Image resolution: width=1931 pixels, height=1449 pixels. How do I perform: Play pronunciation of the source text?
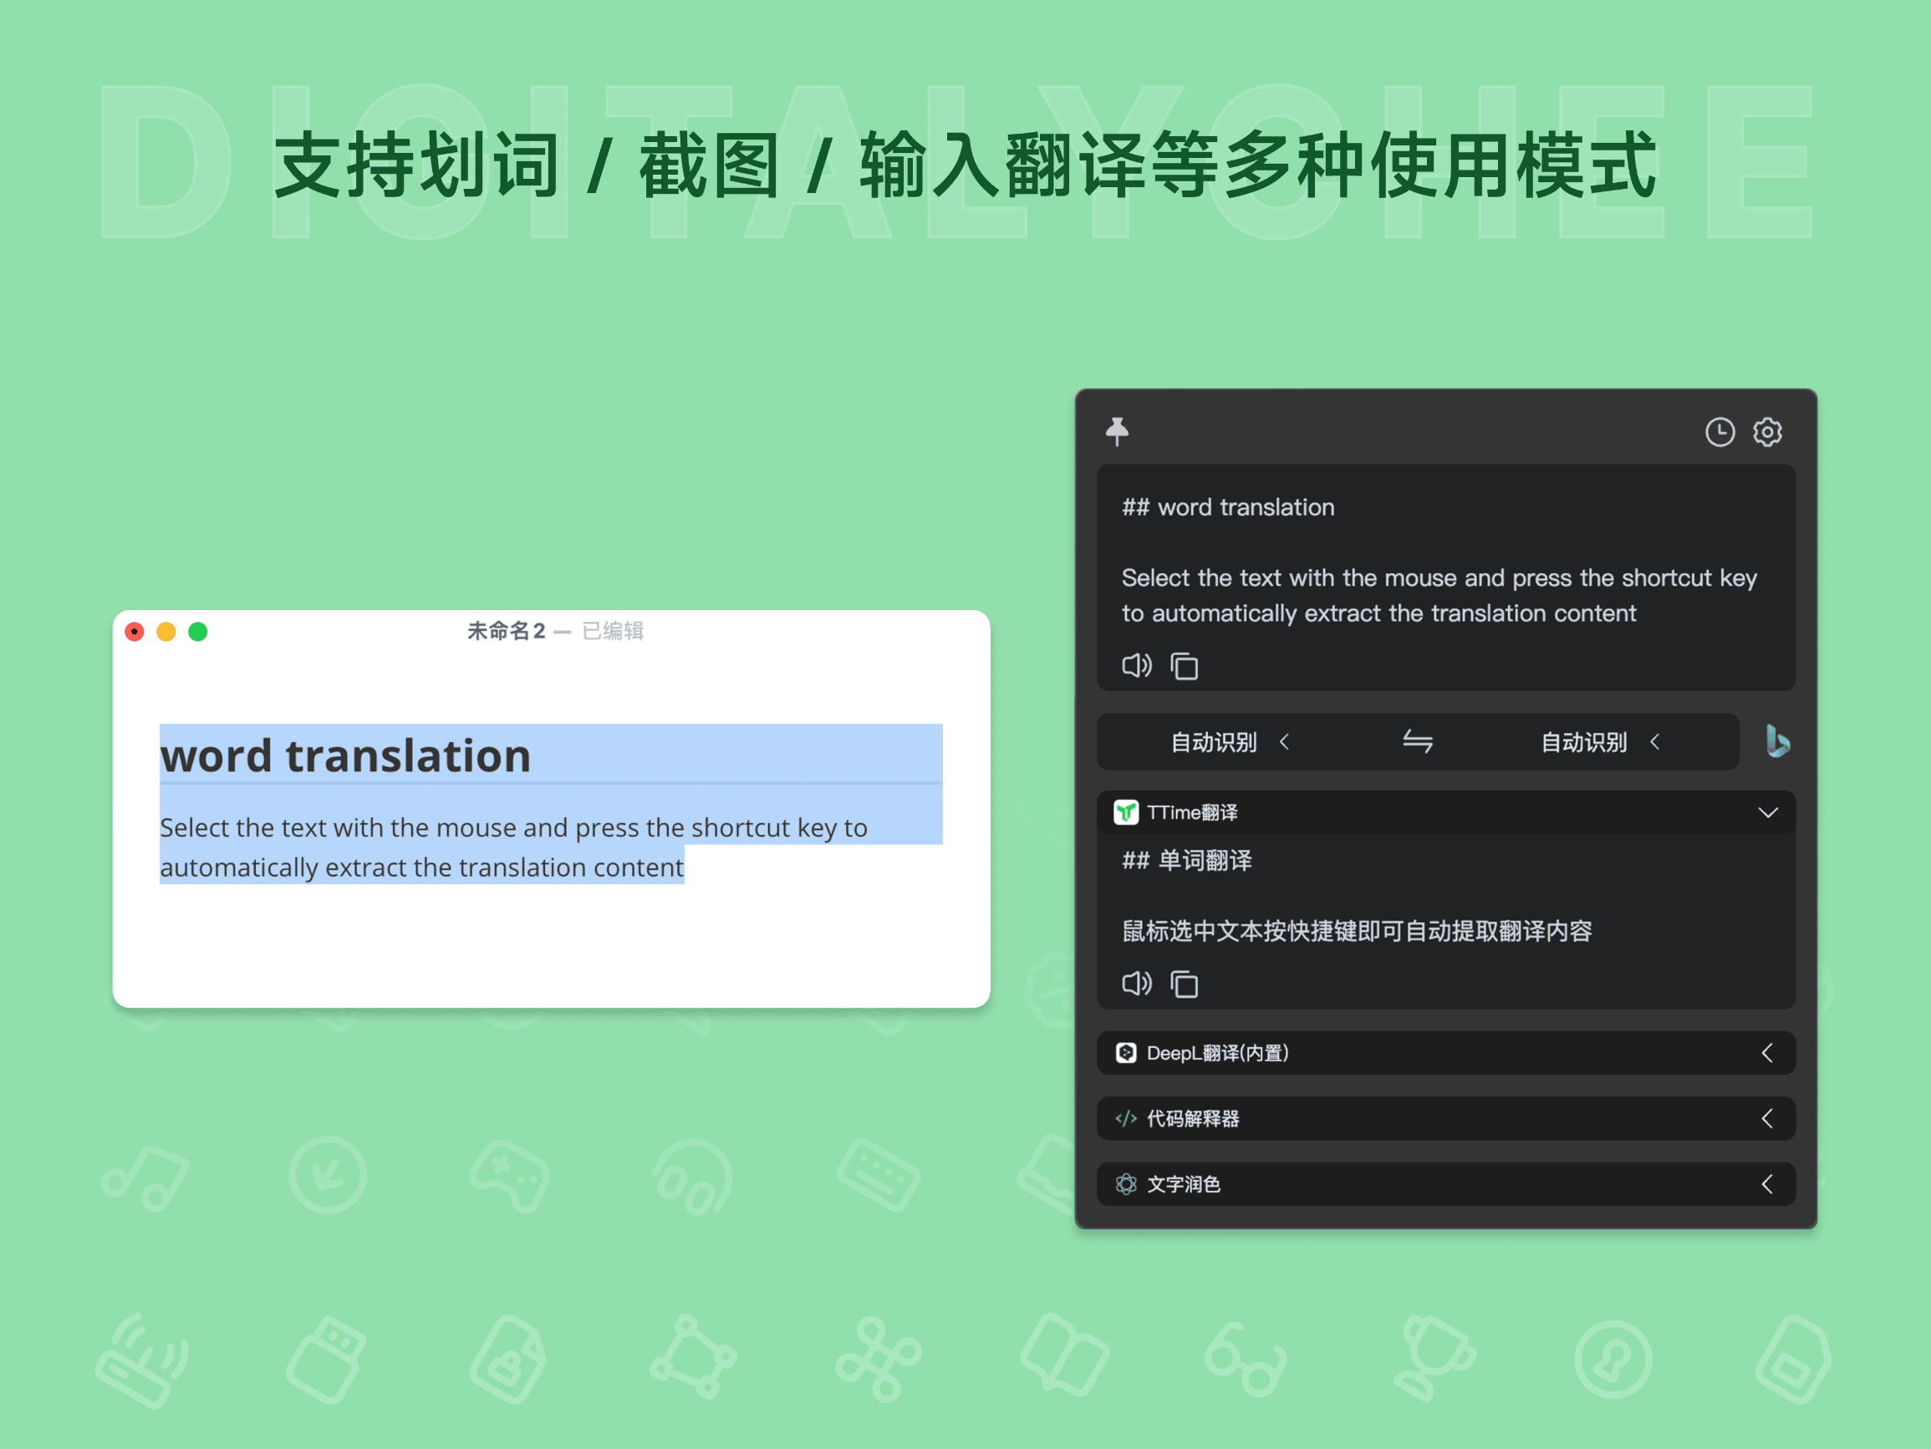click(x=1137, y=666)
